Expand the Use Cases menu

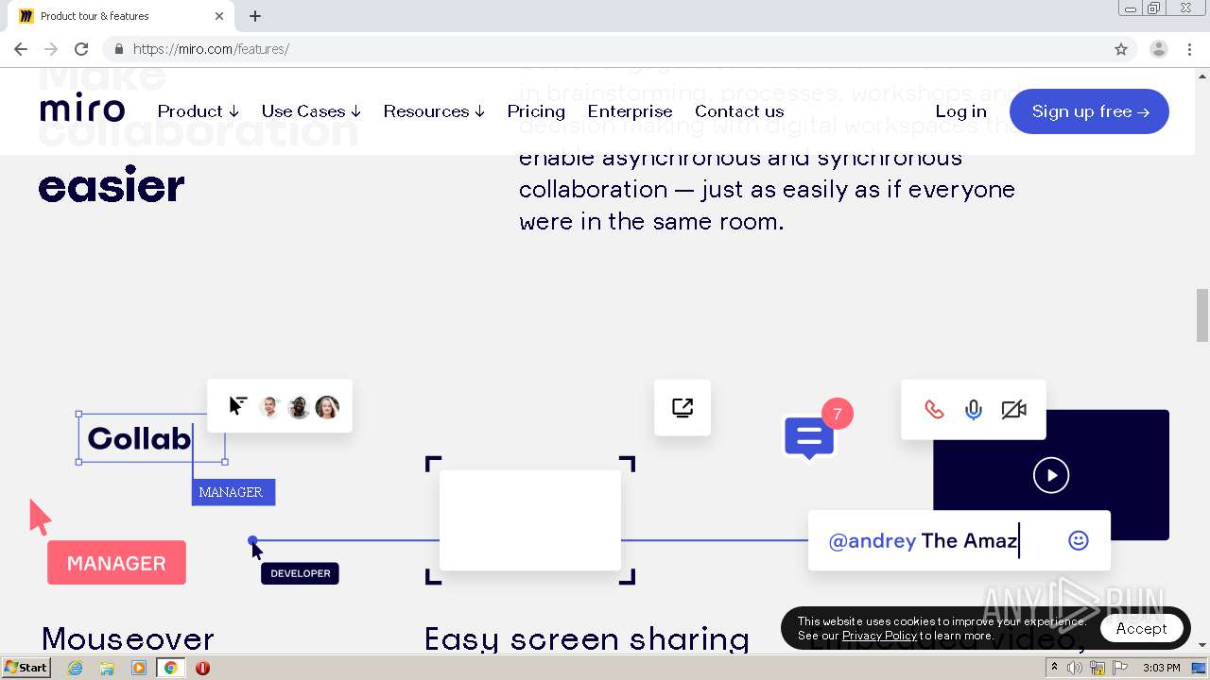pos(311,111)
